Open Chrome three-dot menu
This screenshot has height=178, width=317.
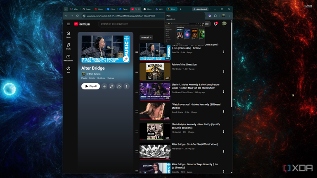tap(229, 16)
